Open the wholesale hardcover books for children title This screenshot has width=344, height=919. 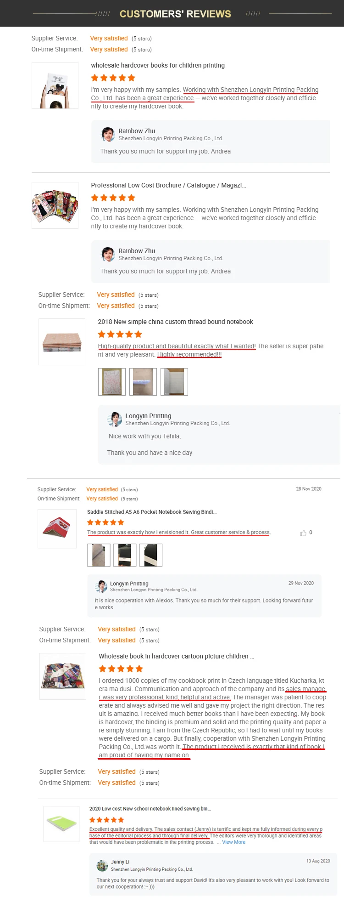click(x=158, y=65)
